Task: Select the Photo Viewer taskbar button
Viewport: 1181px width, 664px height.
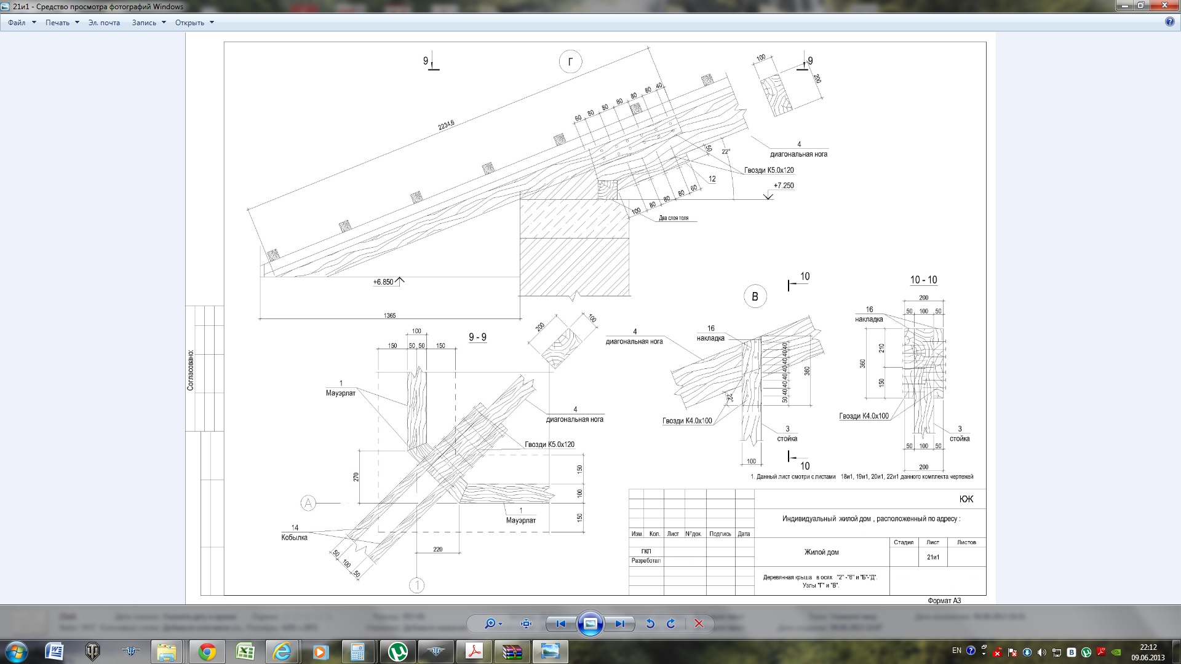Action: point(551,651)
